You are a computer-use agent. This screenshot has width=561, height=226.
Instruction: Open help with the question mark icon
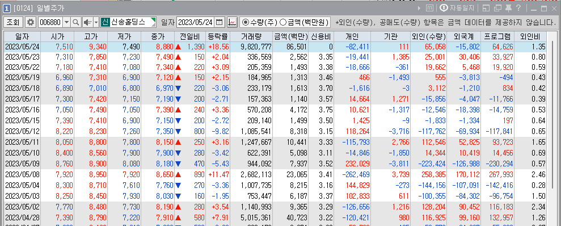[x=518, y=8]
